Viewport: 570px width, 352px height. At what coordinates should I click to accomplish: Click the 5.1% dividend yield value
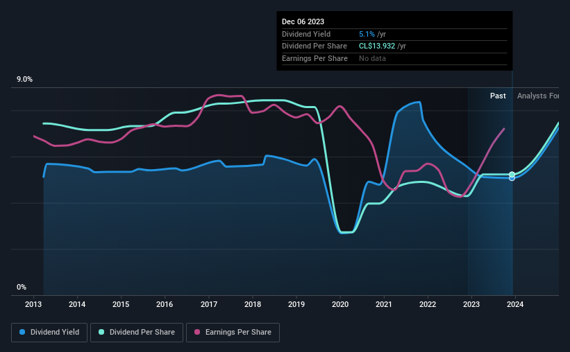[367, 34]
